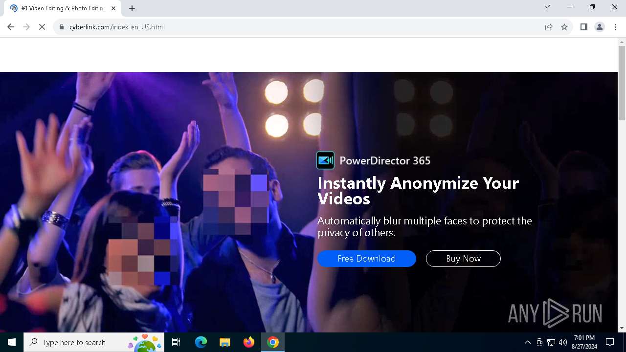Open Chrome profile avatar menu

click(600, 27)
